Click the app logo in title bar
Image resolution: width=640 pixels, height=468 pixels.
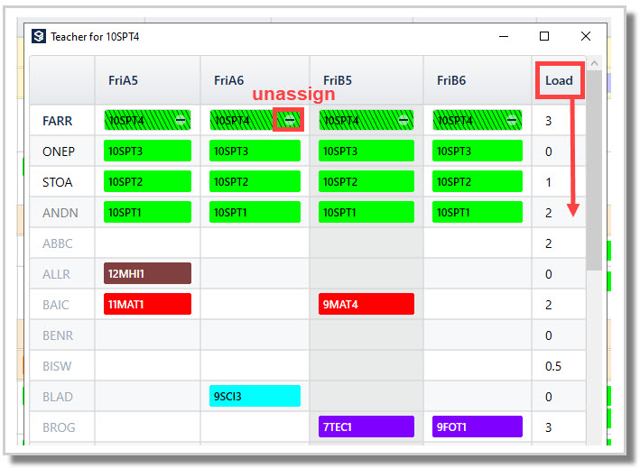pos(39,36)
